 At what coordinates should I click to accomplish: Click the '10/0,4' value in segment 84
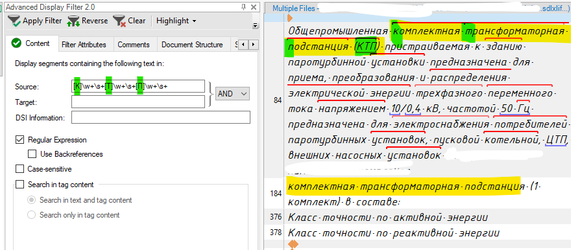pyautogui.click(x=405, y=109)
